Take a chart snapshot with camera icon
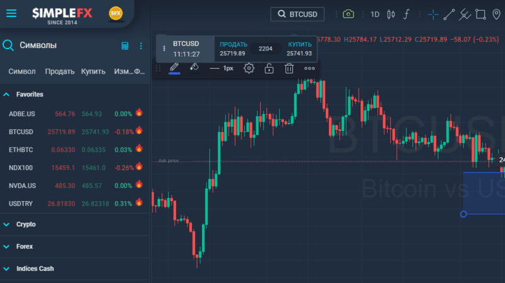This screenshot has height=283, width=505. pyautogui.click(x=348, y=14)
